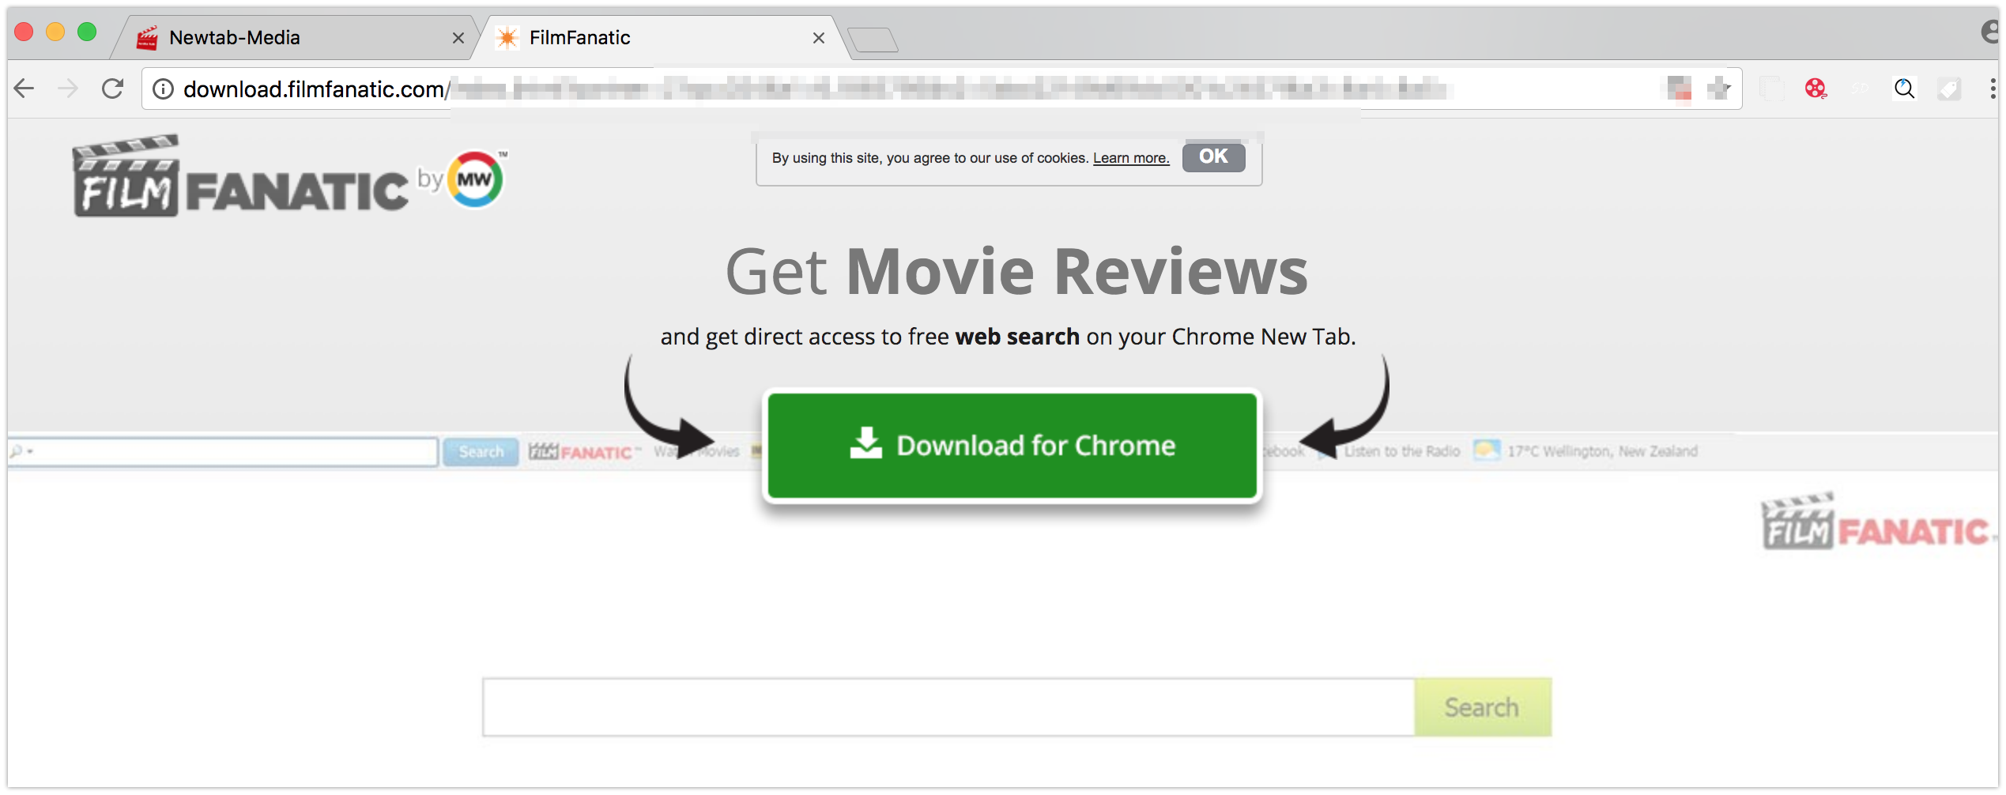The image size is (2006, 795).
Task: Open the Chrome three-dot menu
Action: pos(1993,89)
